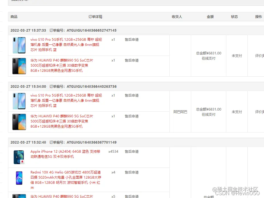Select order number ATGUIGU1648366440263736
Viewport: 264px width, 198px height.
tap(92, 87)
